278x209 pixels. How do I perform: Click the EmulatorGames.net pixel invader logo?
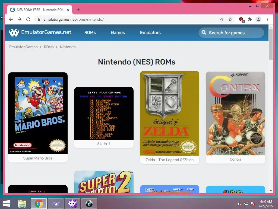14,33
